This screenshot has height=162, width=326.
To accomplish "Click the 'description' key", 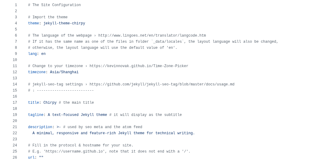I will point(40,127).
